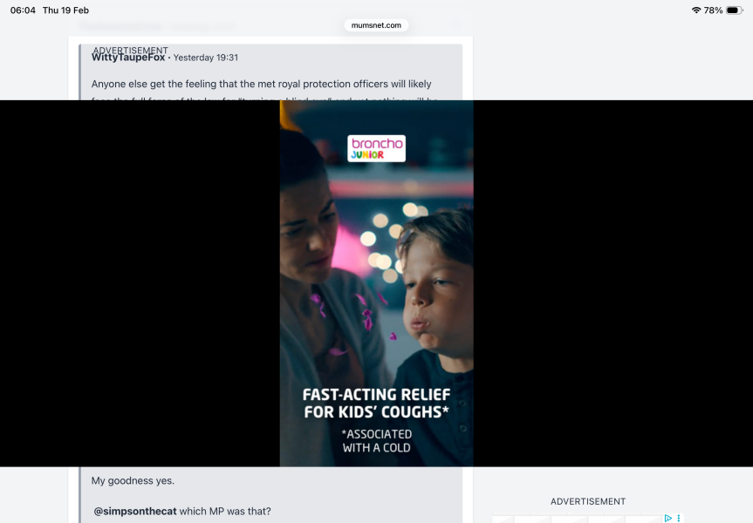This screenshot has height=523, width=753.
Task: Tap the AdChoices triangle icon
Action: click(x=667, y=518)
